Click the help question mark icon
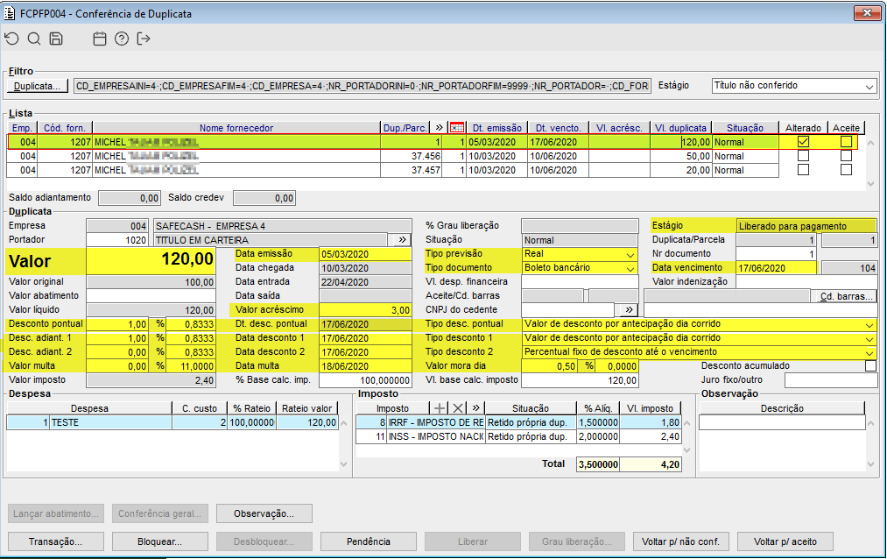This screenshot has height=559, width=887. click(x=122, y=39)
